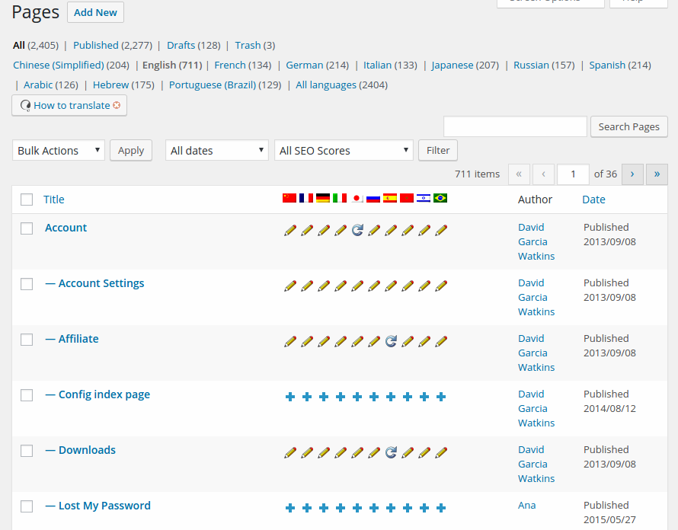Go to the next page of results
This screenshot has width=678, height=530.
click(632, 174)
